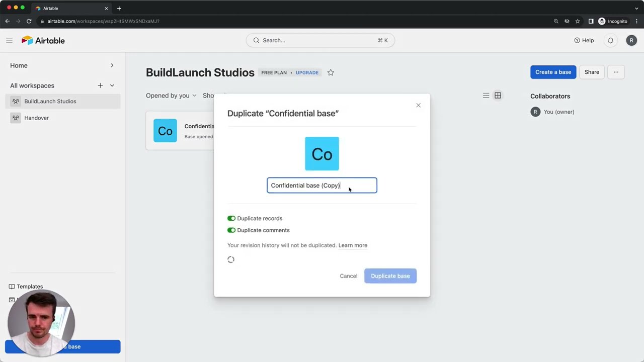This screenshot has width=644, height=362.
Task: Open the Confidential base card icon
Action: (165, 131)
